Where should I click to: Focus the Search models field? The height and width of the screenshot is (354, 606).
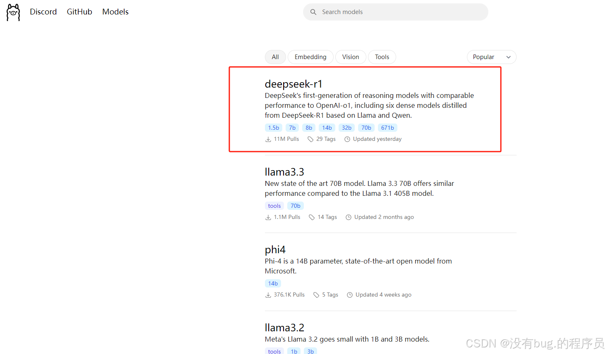coord(395,12)
